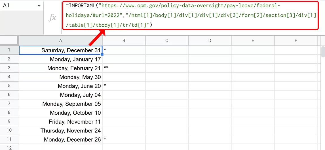
Task: Click cell with Monday, December 26
Action: coord(60,139)
